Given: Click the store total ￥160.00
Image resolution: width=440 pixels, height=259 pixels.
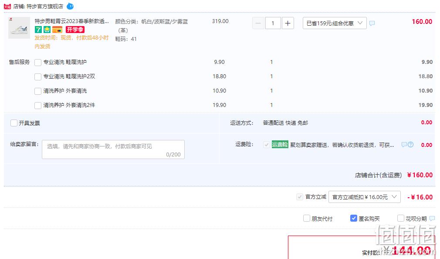Looking at the screenshot, I should coord(420,175).
